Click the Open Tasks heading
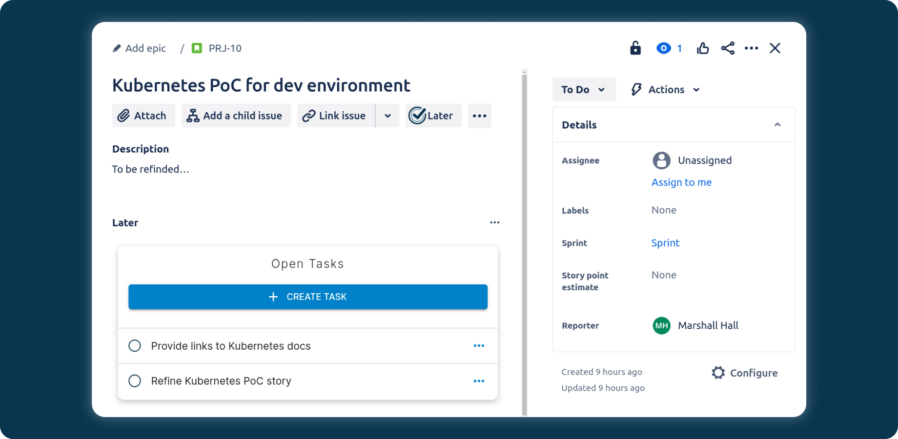This screenshot has height=439, width=898. click(307, 264)
